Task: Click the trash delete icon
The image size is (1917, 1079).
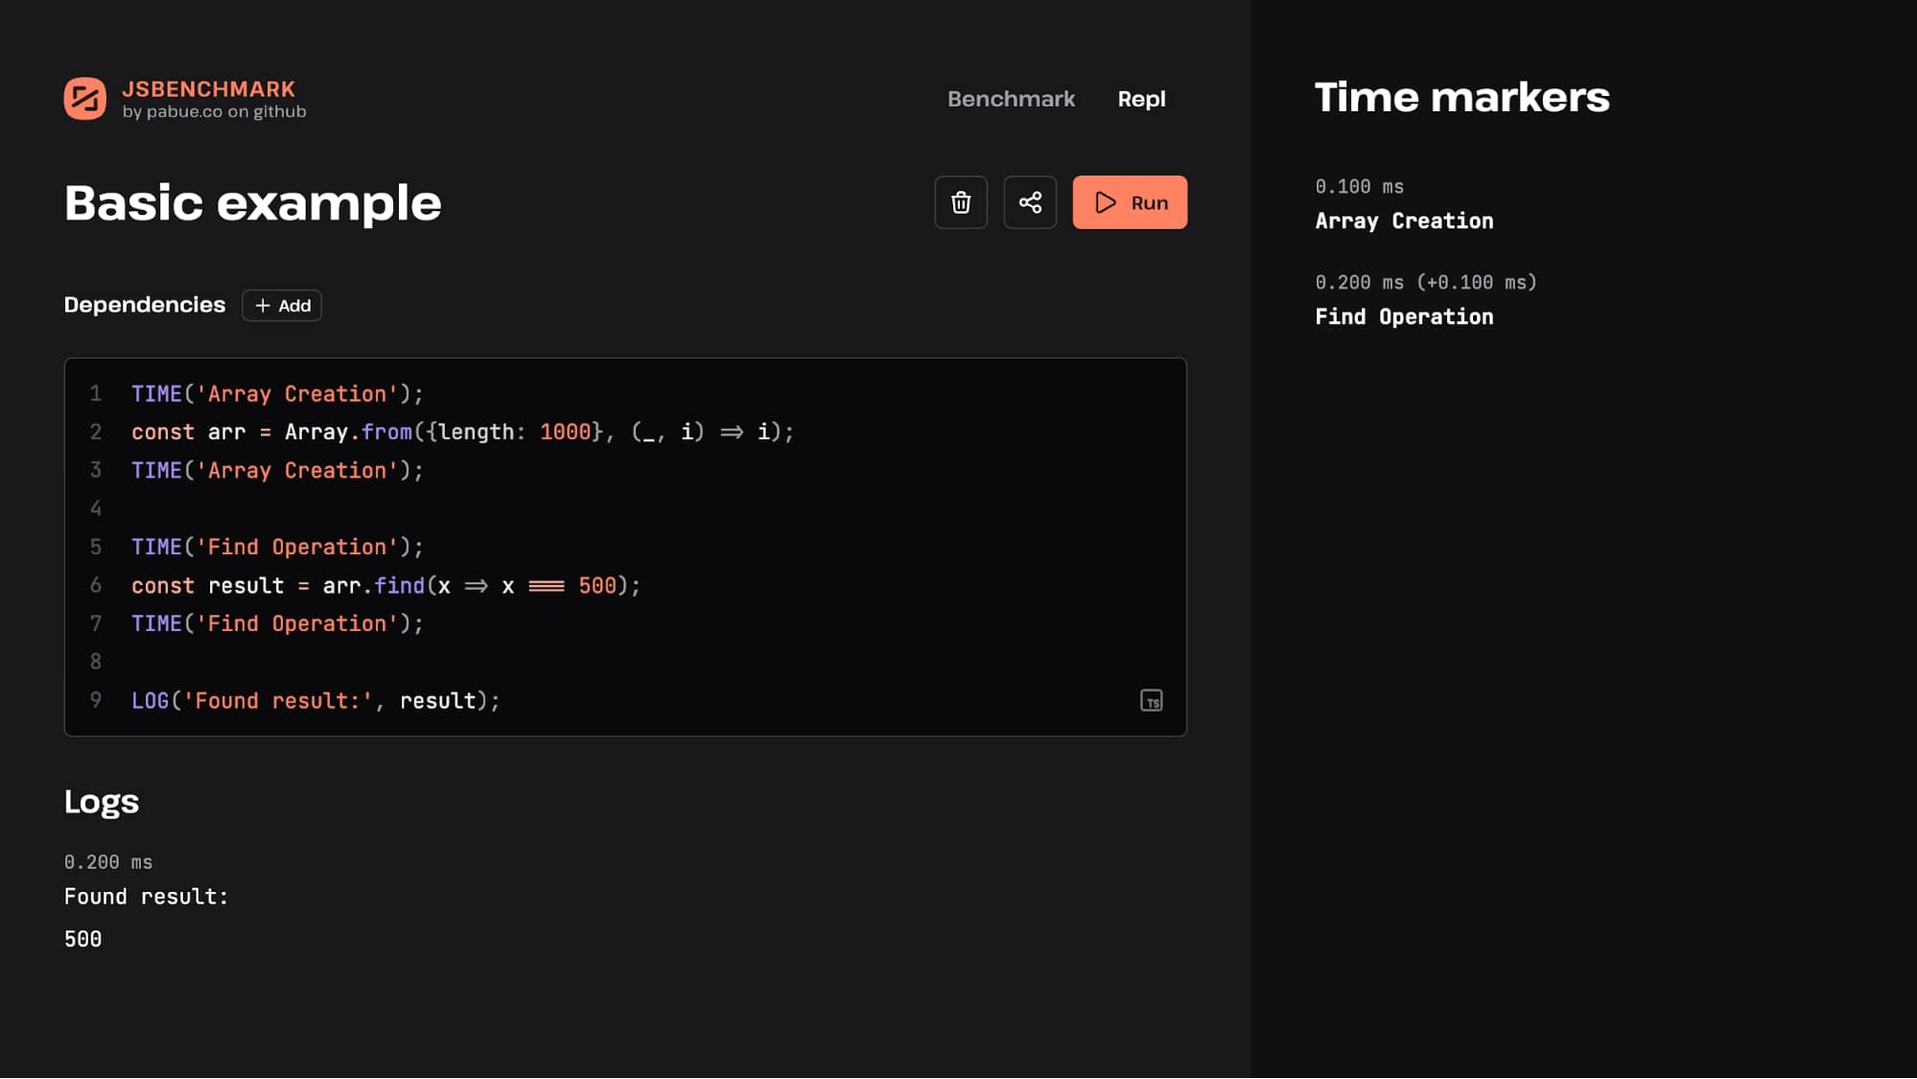Action: coord(960,202)
